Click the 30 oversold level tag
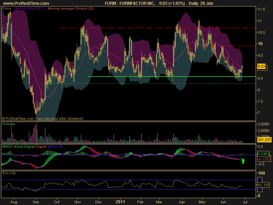This screenshot has height=205, width=273. (x=260, y=190)
